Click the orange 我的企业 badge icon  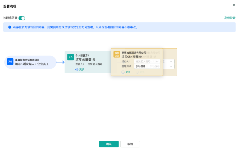click(x=117, y=54)
